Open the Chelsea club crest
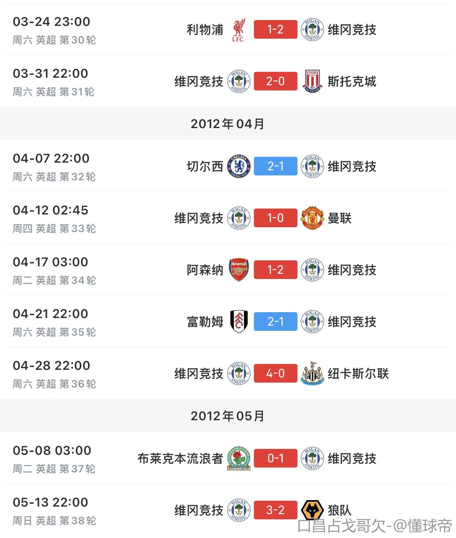Image resolution: width=456 pixels, height=538 pixels. pos(238,166)
